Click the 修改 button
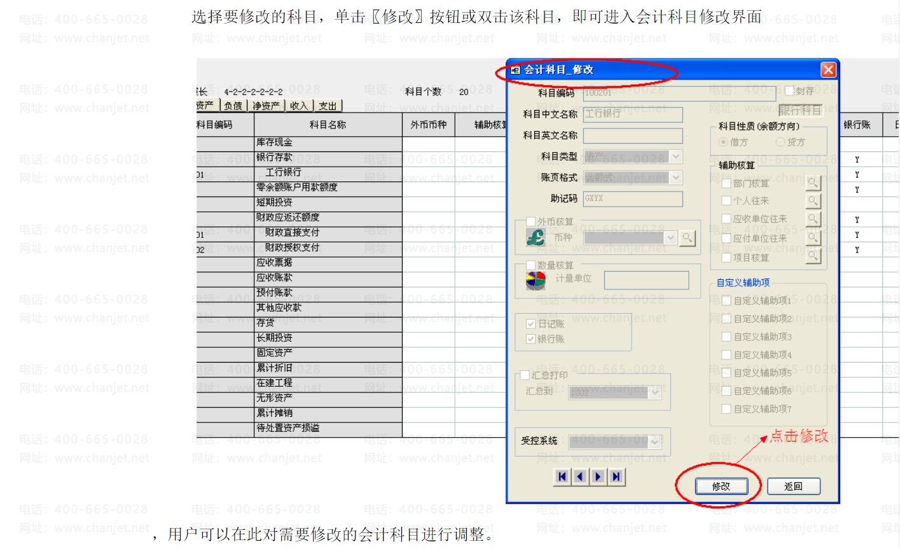 pyautogui.click(x=721, y=487)
